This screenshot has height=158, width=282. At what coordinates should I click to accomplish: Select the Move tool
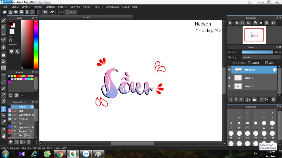coord(3,47)
